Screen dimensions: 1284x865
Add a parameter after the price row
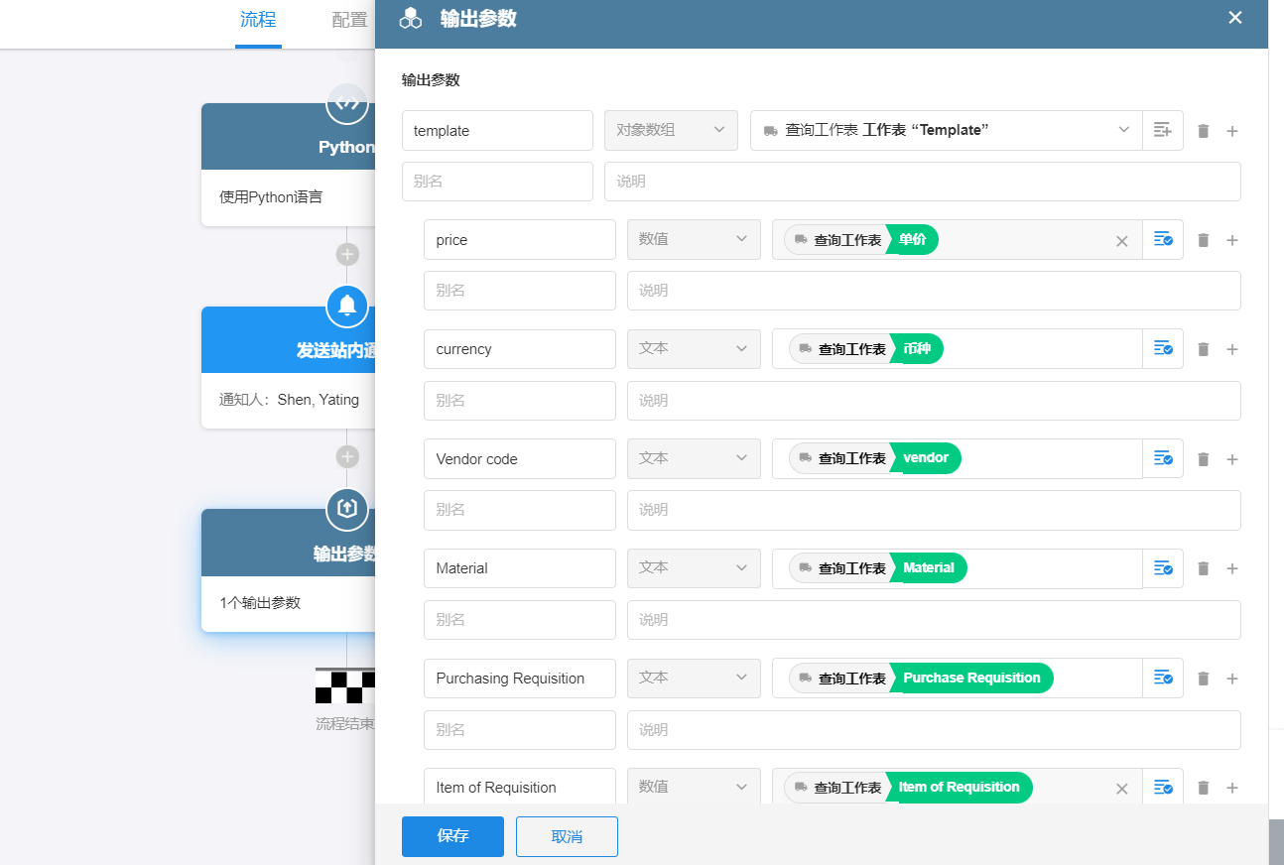click(x=1232, y=240)
